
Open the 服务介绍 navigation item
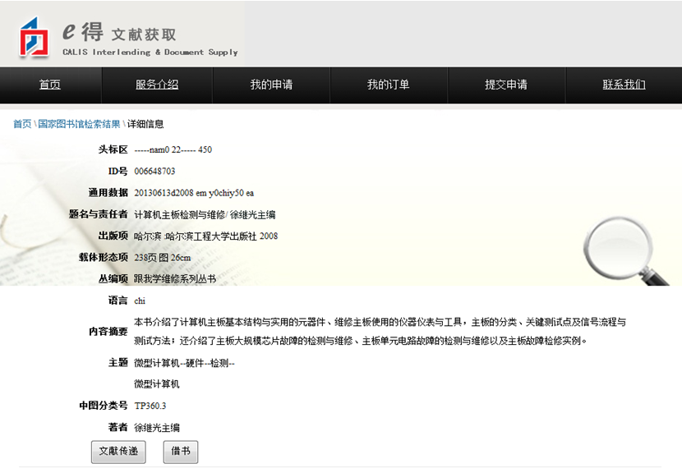click(x=157, y=85)
